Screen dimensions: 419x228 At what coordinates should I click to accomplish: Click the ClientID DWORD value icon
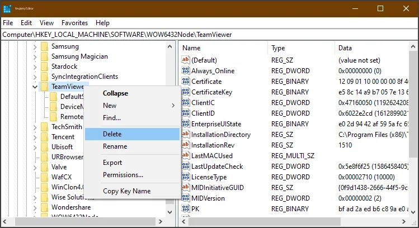point(186,113)
